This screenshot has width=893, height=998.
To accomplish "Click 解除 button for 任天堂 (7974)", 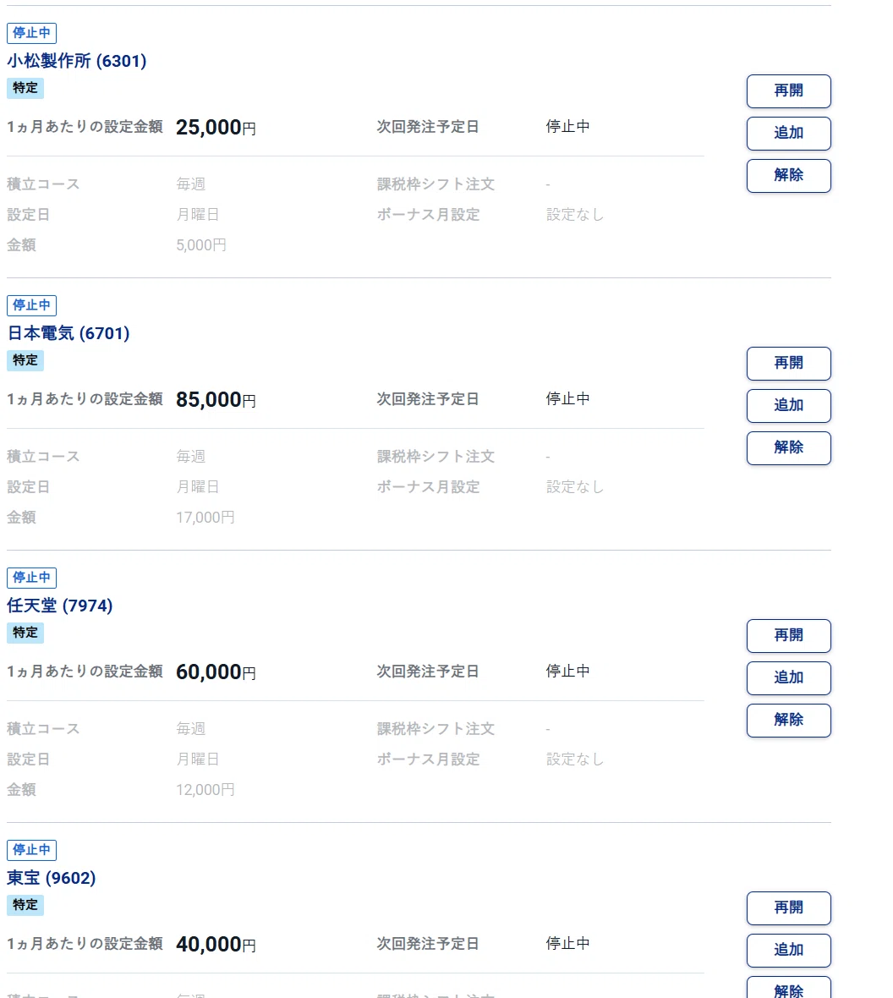I will [x=789, y=721].
